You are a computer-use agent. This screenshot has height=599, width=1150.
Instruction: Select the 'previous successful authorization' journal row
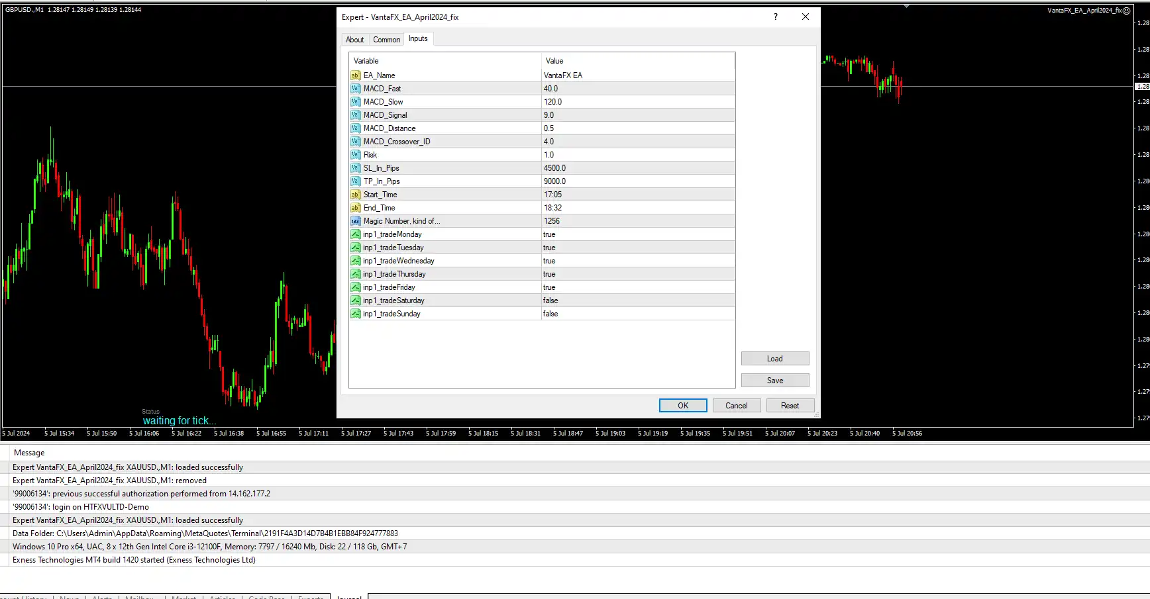point(575,494)
